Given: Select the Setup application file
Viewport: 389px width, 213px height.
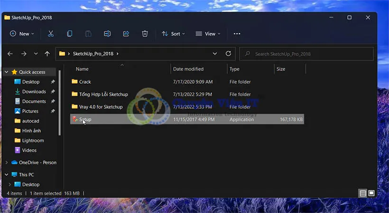Looking at the screenshot, I should tap(85, 120).
